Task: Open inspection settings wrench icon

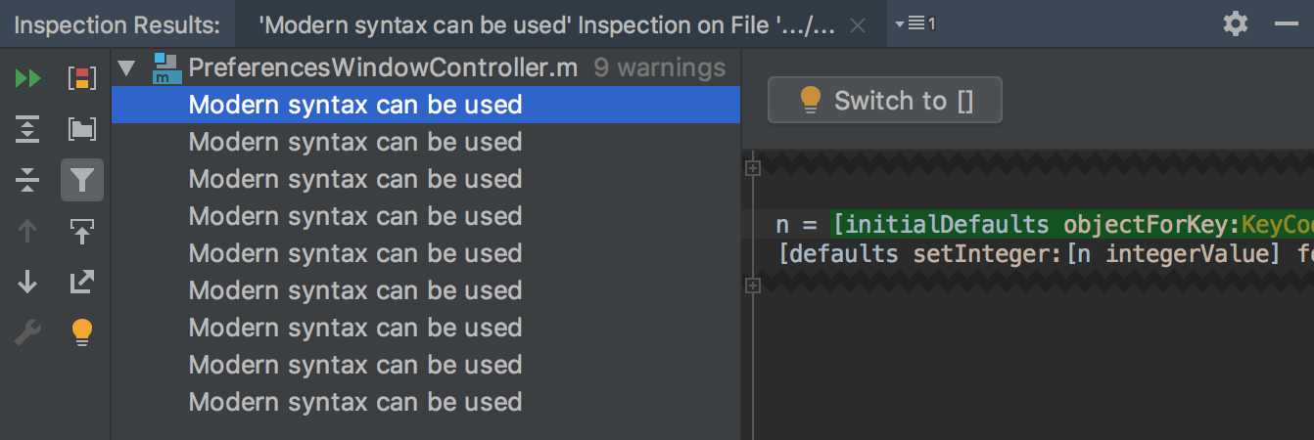Action: (27, 333)
